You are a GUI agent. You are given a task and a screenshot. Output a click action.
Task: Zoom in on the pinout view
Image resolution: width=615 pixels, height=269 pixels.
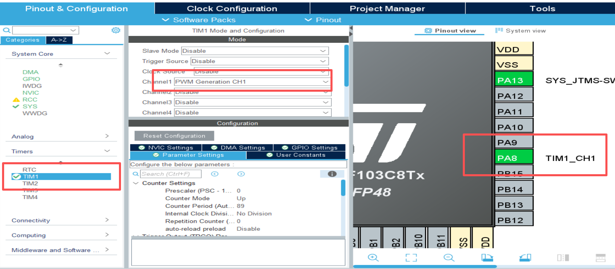pyautogui.click(x=373, y=258)
